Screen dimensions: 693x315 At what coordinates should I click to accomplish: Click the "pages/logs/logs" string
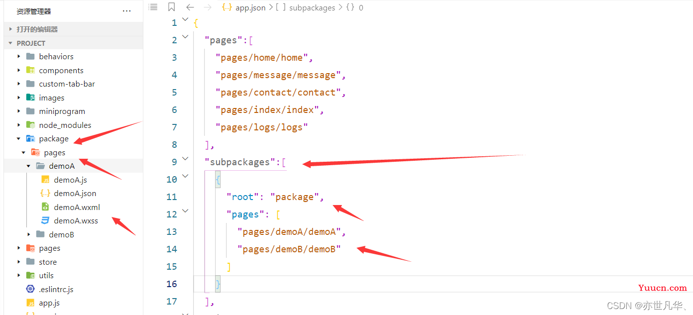(x=262, y=127)
